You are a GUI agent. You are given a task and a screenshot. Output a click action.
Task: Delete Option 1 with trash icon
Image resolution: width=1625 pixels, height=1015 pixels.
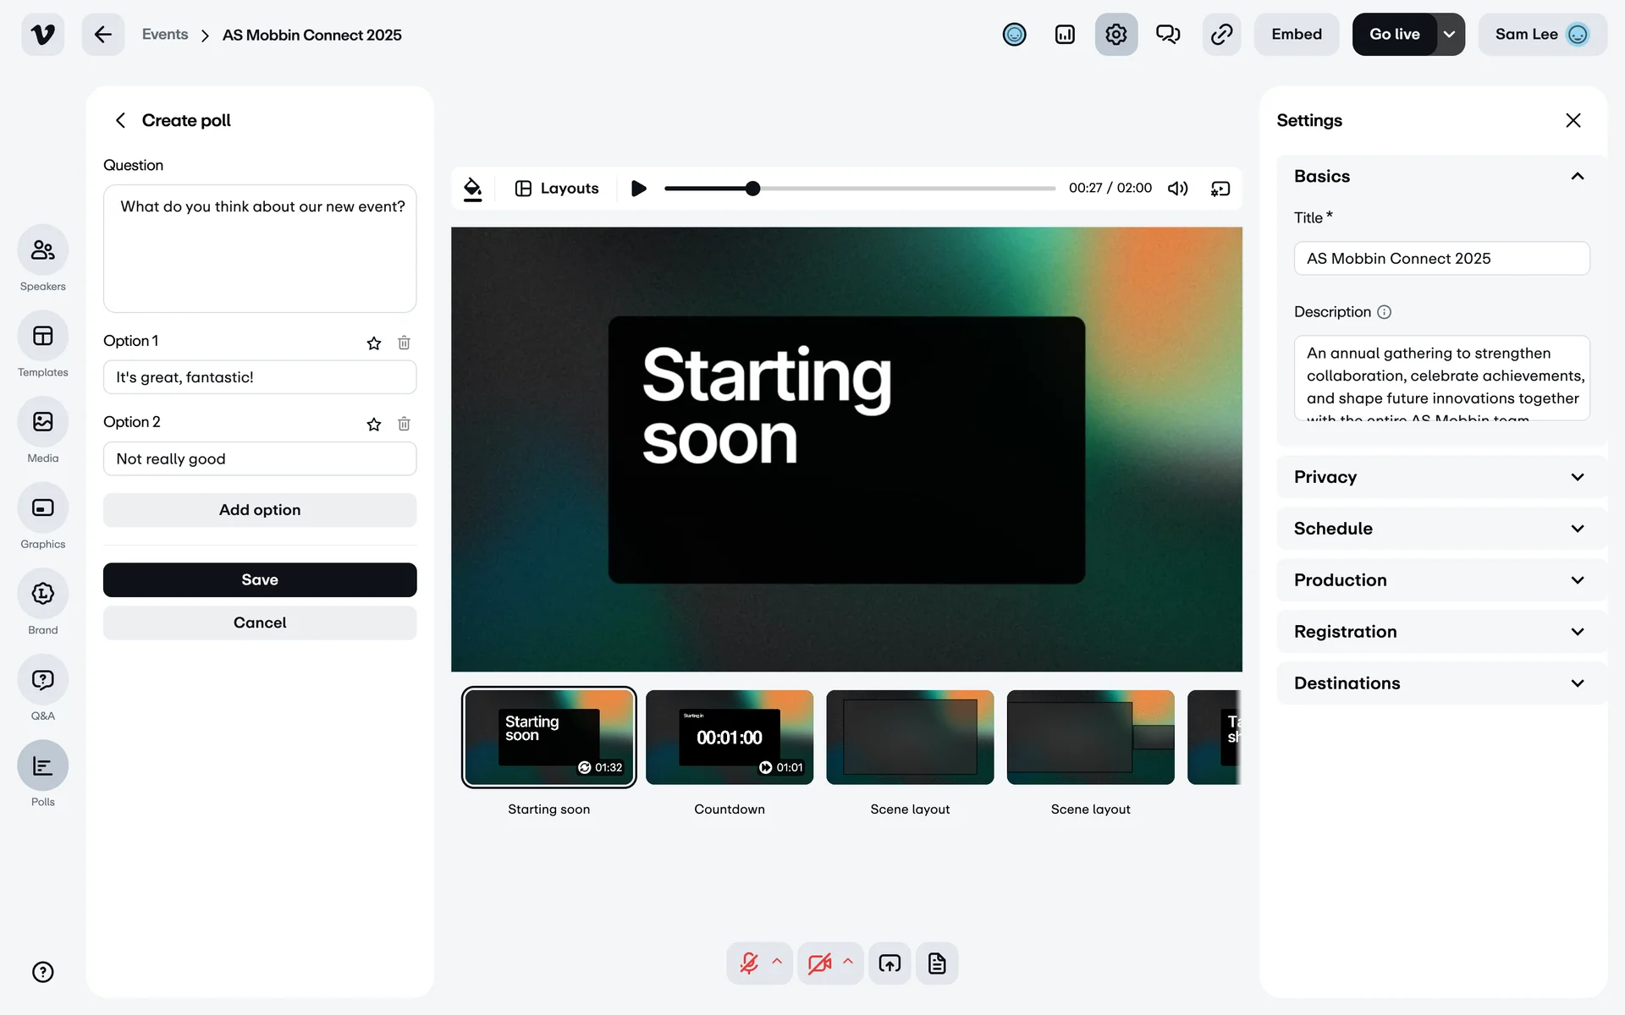click(x=404, y=343)
